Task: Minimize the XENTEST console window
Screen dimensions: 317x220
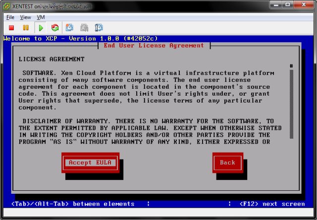Action: [x=276, y=4]
